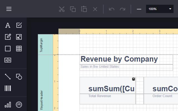Click the Delete X icon
178x111 pixels.
pyautogui.click(x=95, y=9)
